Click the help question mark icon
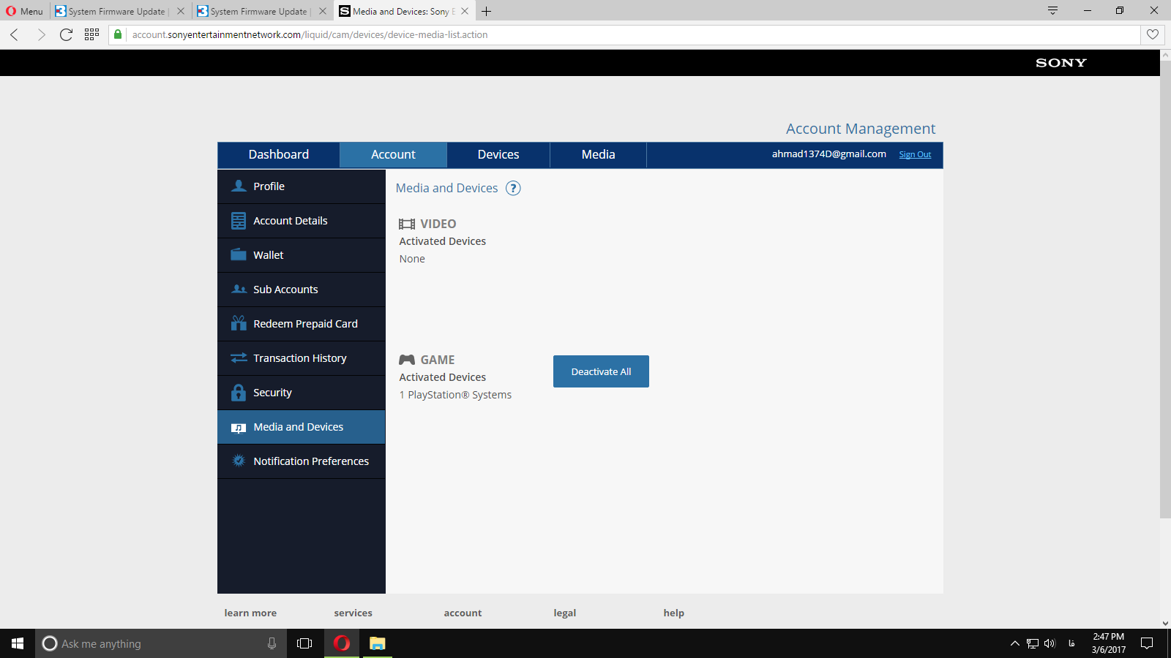The image size is (1171, 658). tap(513, 189)
